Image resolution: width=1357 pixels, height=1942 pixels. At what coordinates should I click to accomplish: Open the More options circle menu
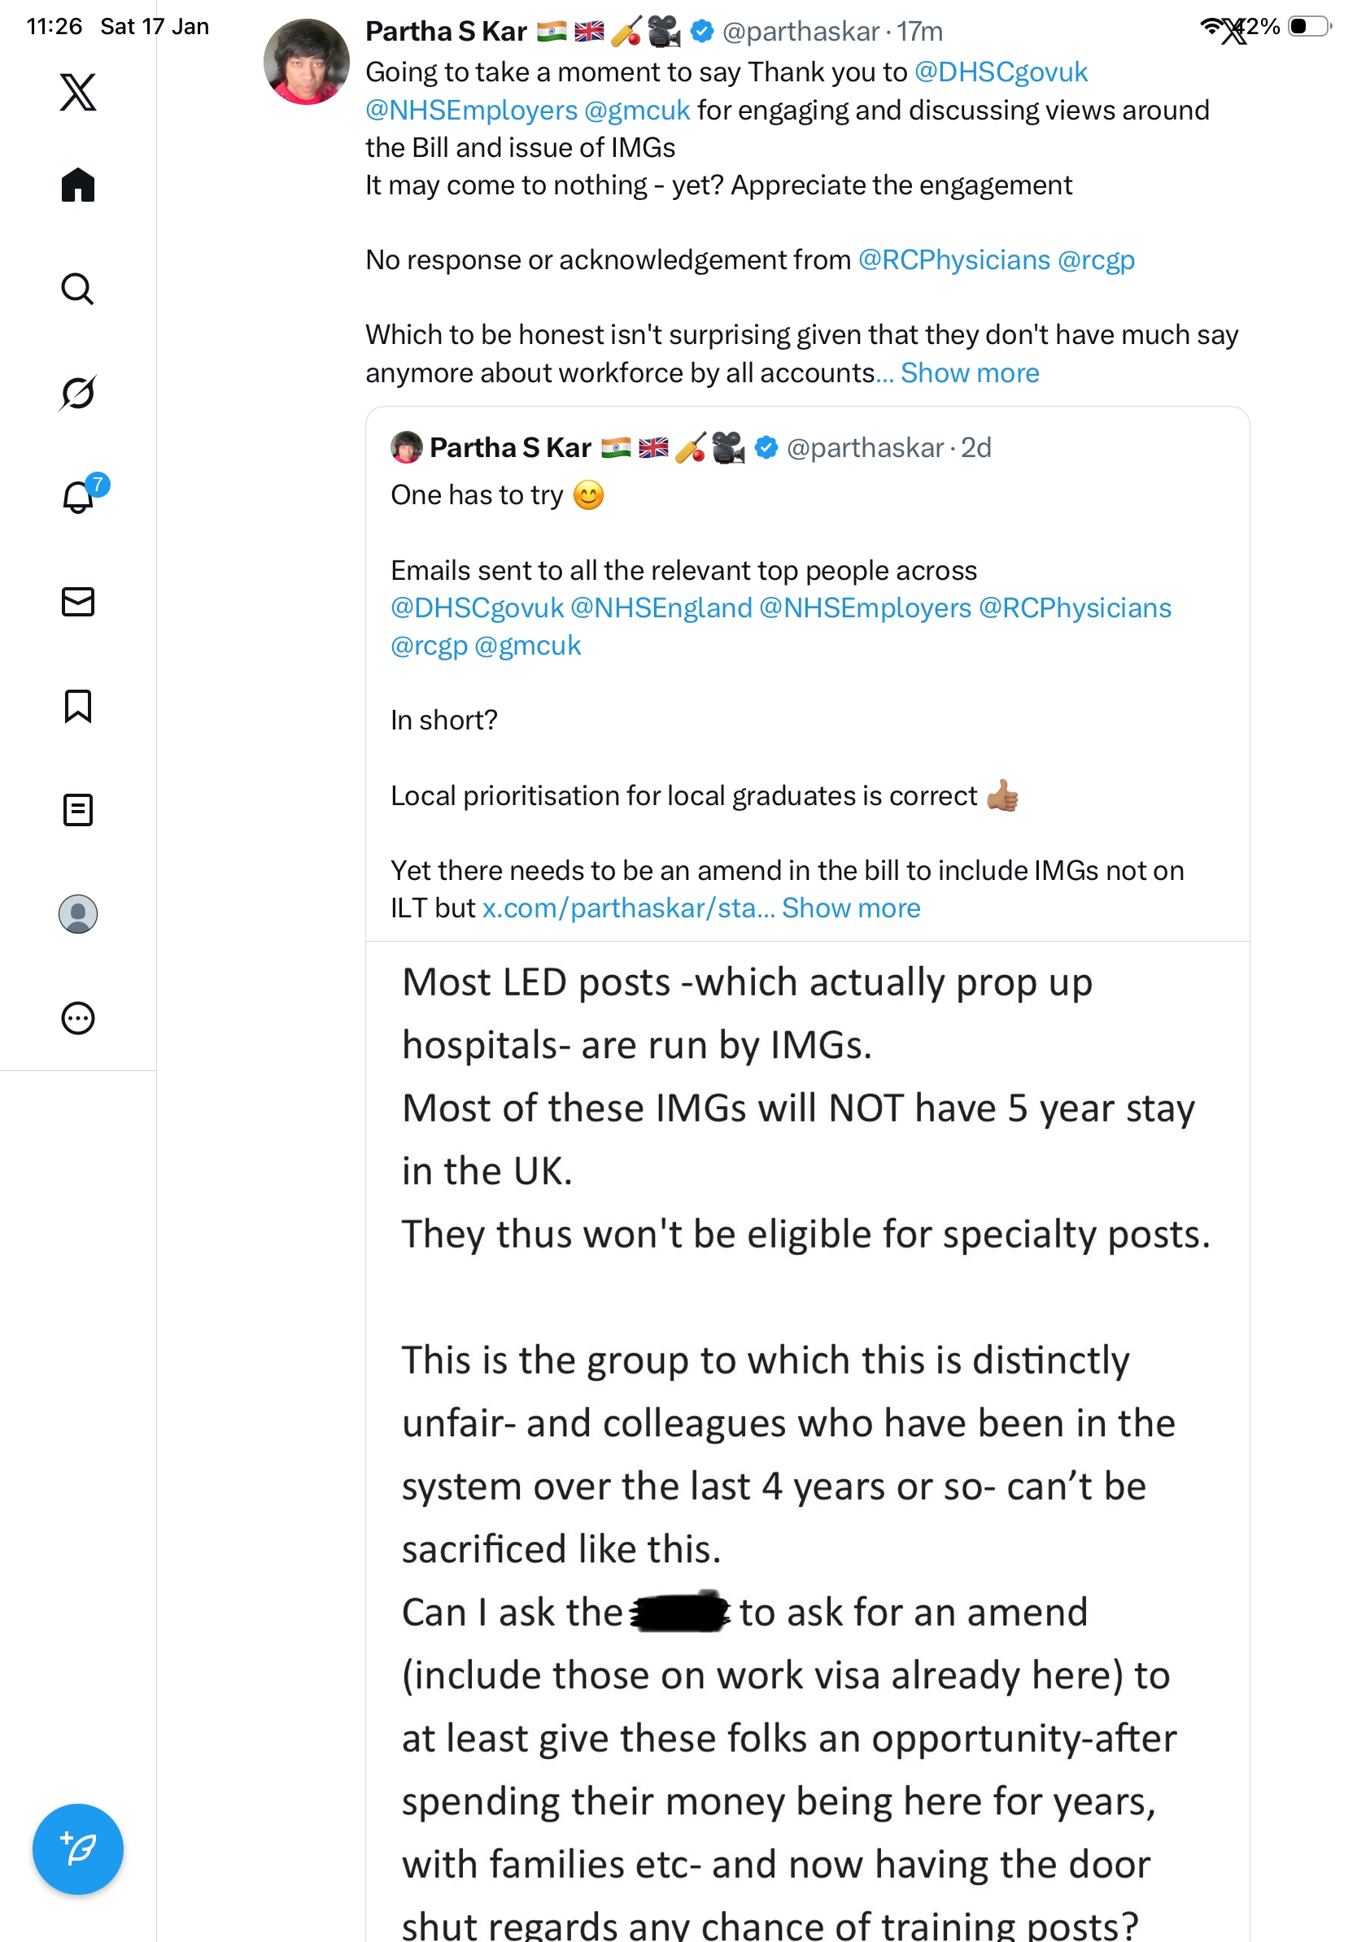78,1017
